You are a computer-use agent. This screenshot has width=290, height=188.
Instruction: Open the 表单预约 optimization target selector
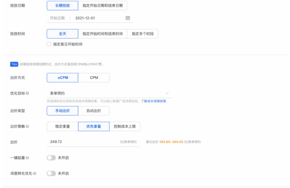tap(106, 93)
